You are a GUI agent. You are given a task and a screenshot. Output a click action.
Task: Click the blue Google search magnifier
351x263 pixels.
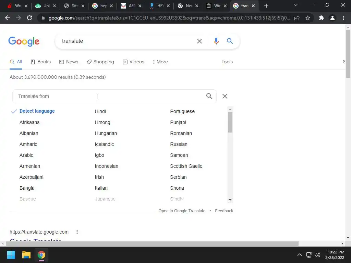tap(230, 41)
